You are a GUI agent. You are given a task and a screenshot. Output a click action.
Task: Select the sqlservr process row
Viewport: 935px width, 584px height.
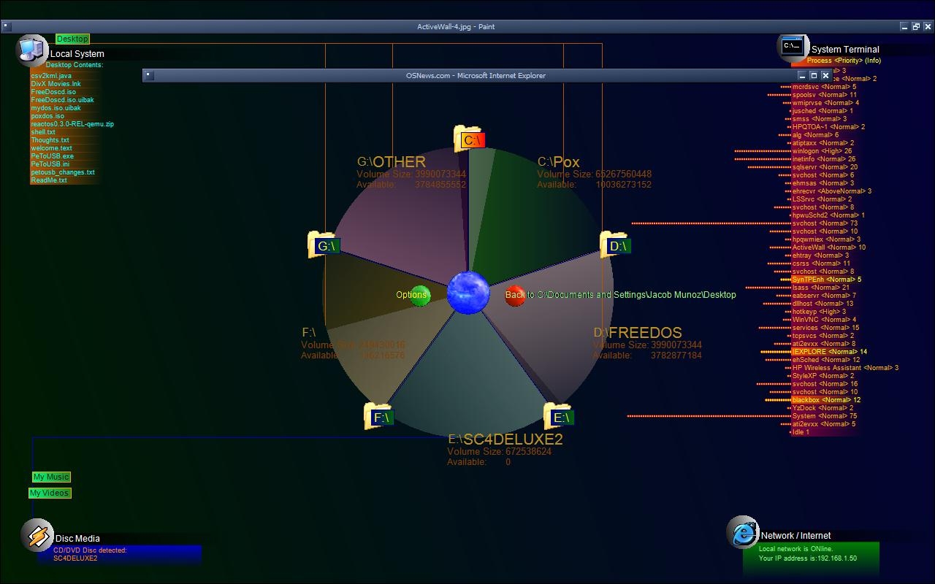click(825, 167)
